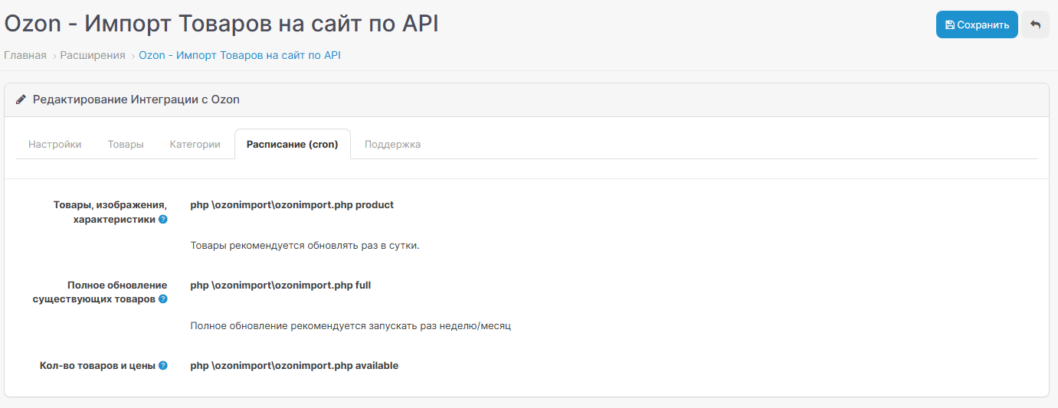Image resolution: width=1058 pixels, height=408 pixels.
Task: Click the pencil edit icon in panel header
Action: click(21, 100)
